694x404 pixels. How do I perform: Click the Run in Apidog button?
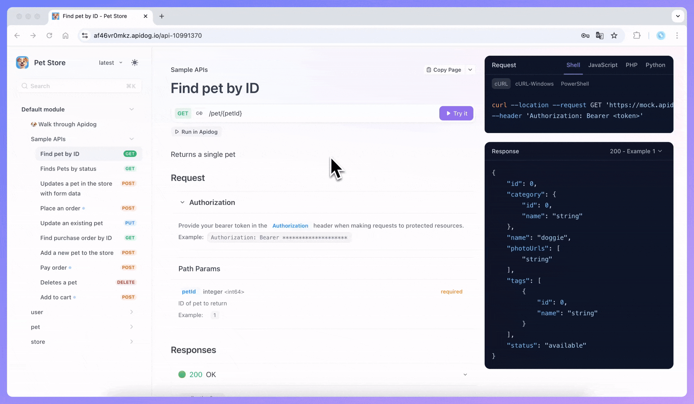coord(196,132)
